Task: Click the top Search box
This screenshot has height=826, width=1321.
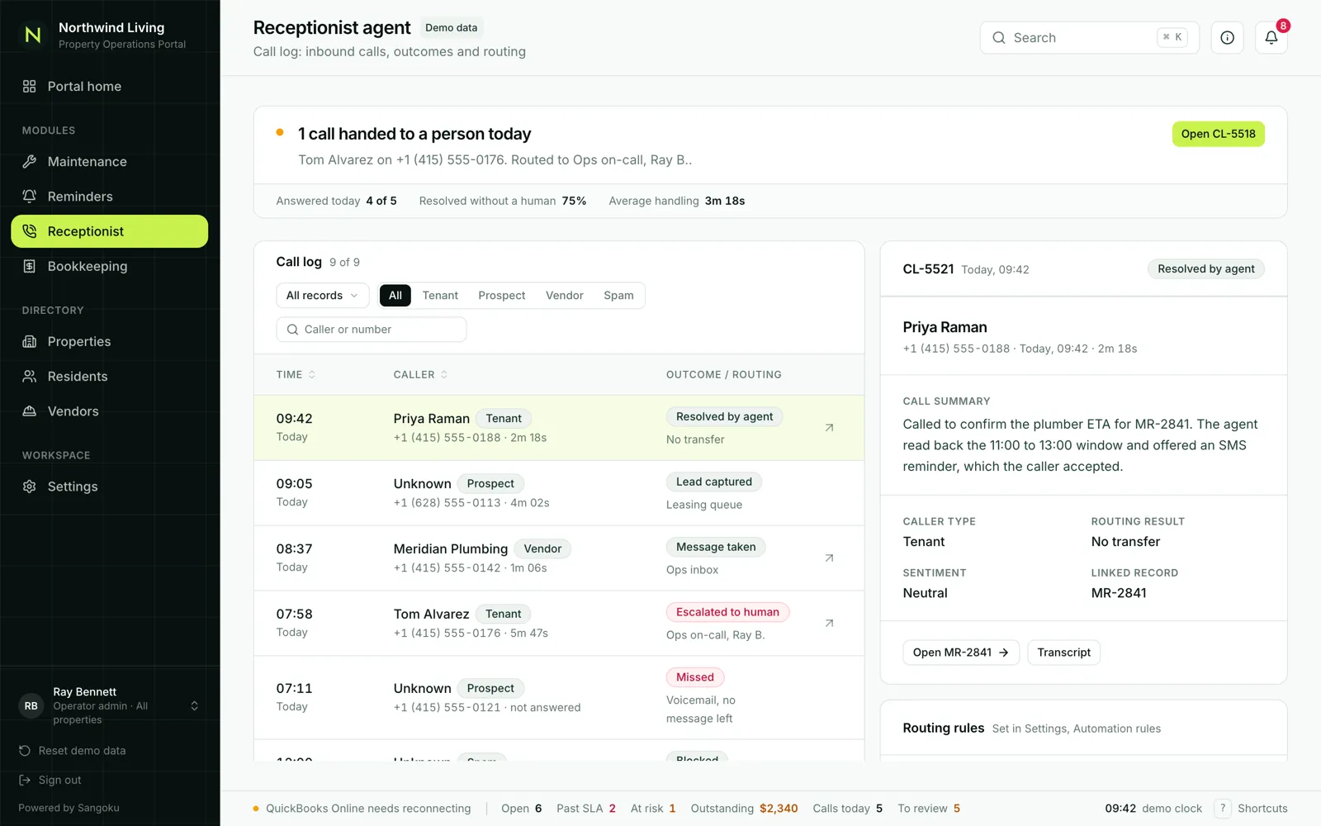Action: pos(1089,38)
